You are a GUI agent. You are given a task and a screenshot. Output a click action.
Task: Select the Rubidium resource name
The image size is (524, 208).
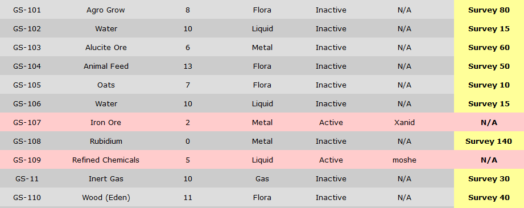coord(106,142)
